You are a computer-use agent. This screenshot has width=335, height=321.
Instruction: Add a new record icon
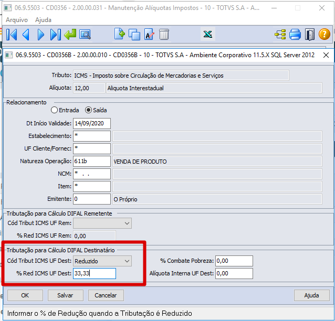tap(119, 34)
